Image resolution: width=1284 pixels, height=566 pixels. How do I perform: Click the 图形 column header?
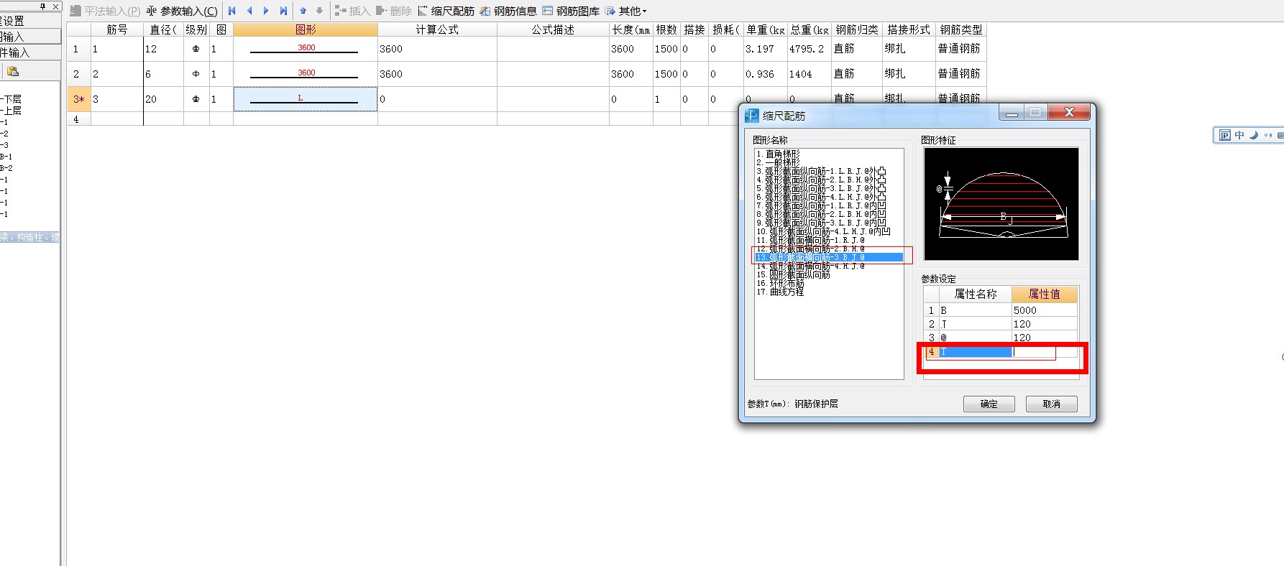306,29
